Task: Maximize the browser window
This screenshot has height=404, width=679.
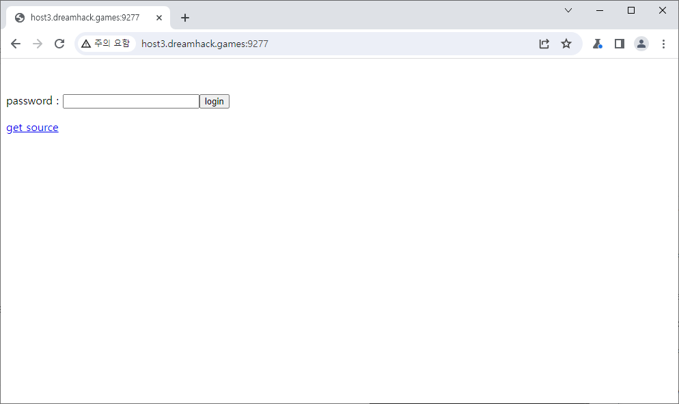Action: (x=631, y=10)
